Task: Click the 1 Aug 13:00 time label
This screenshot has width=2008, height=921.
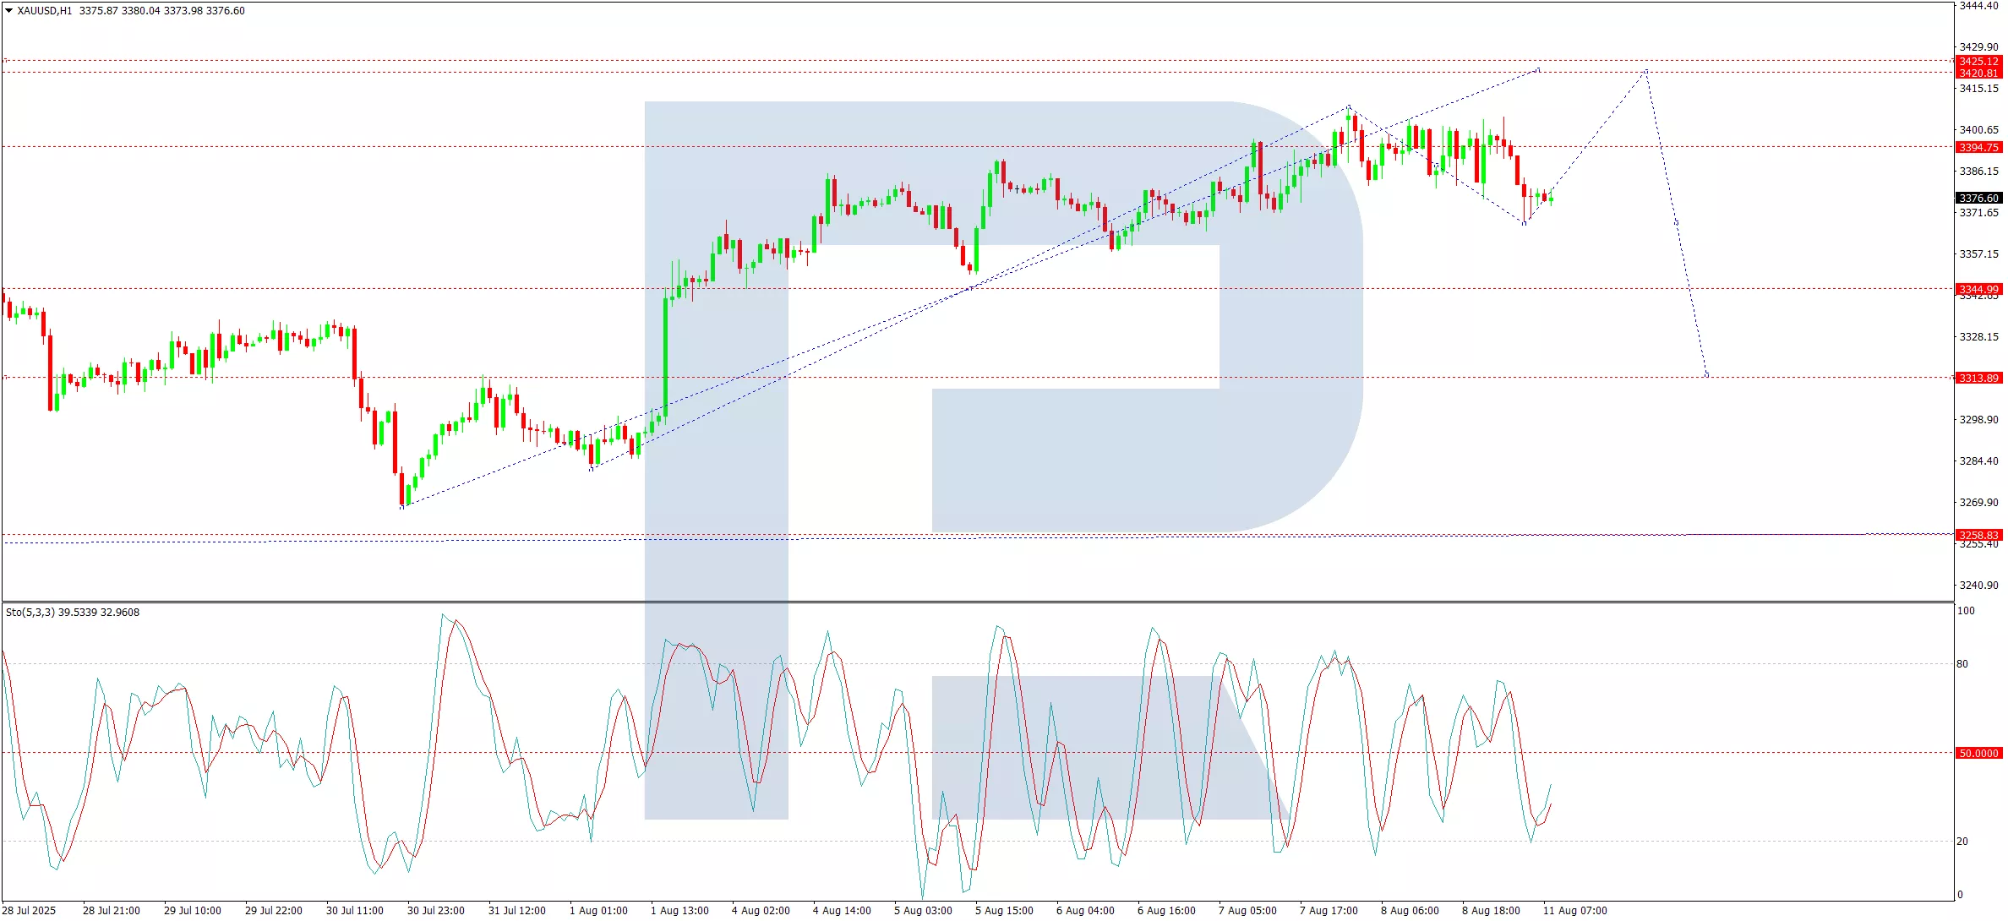Action: [x=679, y=911]
